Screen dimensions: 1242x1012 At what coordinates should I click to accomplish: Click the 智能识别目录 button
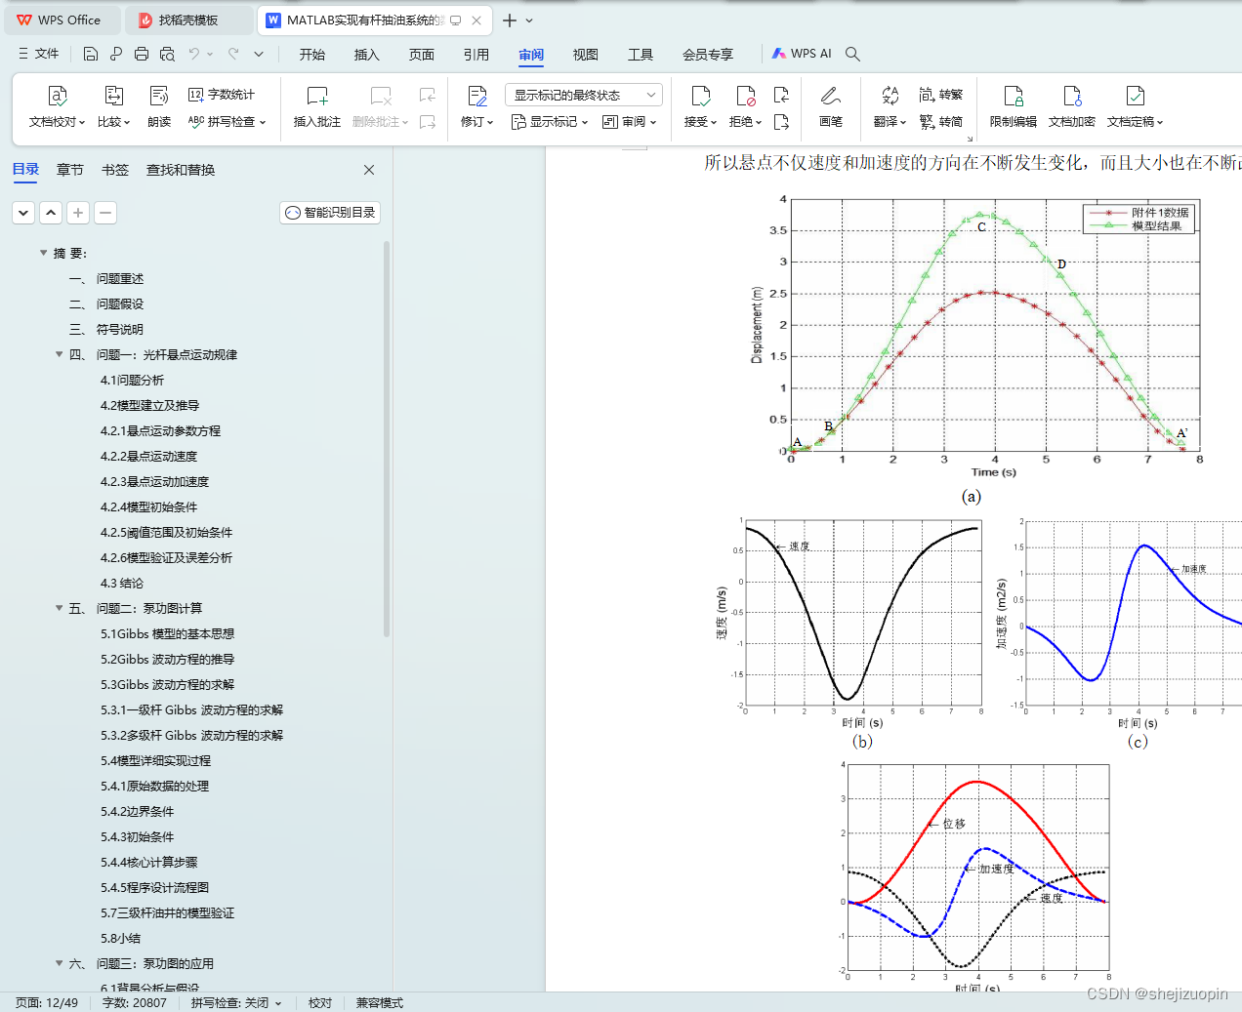pyautogui.click(x=330, y=212)
